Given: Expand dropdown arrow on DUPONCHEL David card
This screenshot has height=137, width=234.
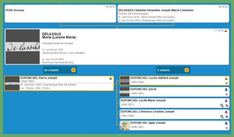Looking at the screenshot, I should coord(226,94).
